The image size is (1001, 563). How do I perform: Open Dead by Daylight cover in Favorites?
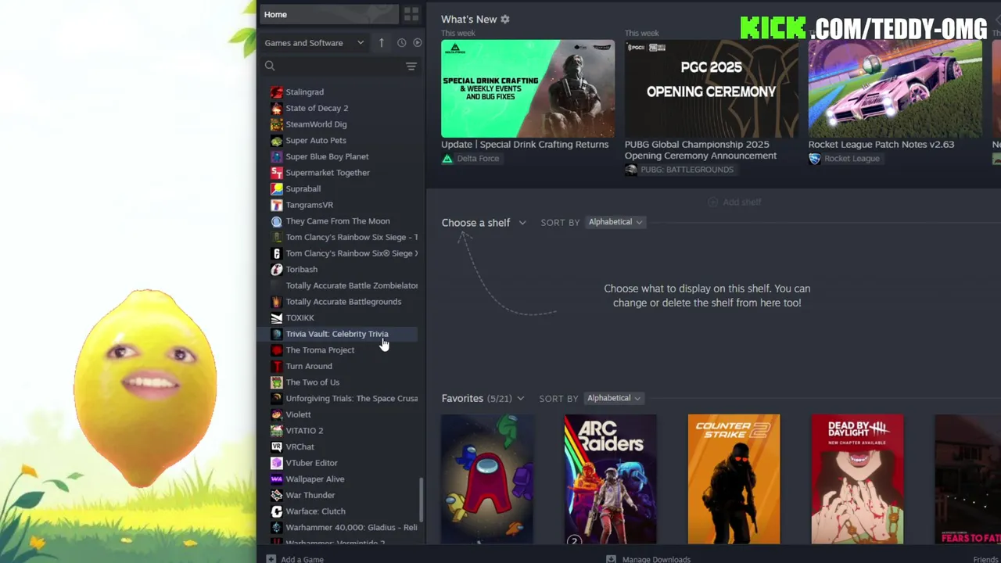pyautogui.click(x=857, y=479)
